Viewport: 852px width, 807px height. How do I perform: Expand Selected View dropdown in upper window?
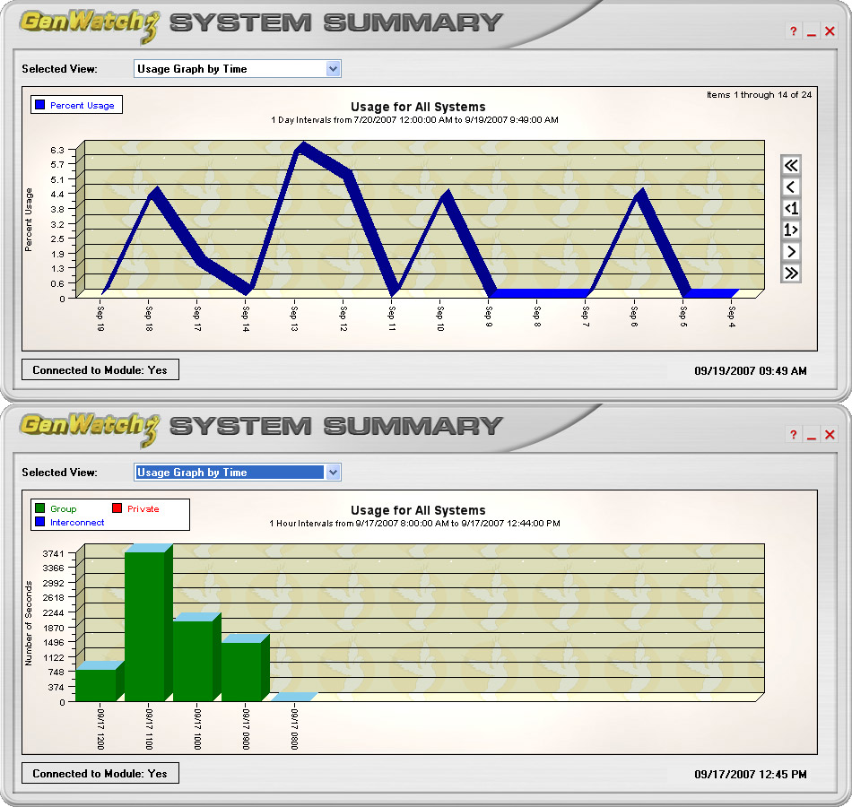point(333,69)
